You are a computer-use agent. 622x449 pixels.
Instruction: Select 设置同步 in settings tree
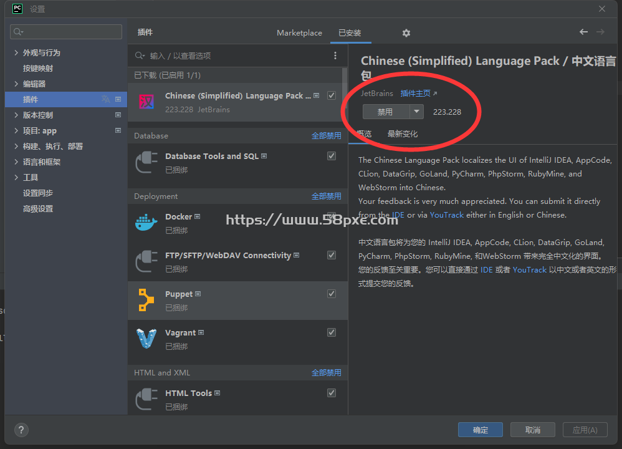38,193
